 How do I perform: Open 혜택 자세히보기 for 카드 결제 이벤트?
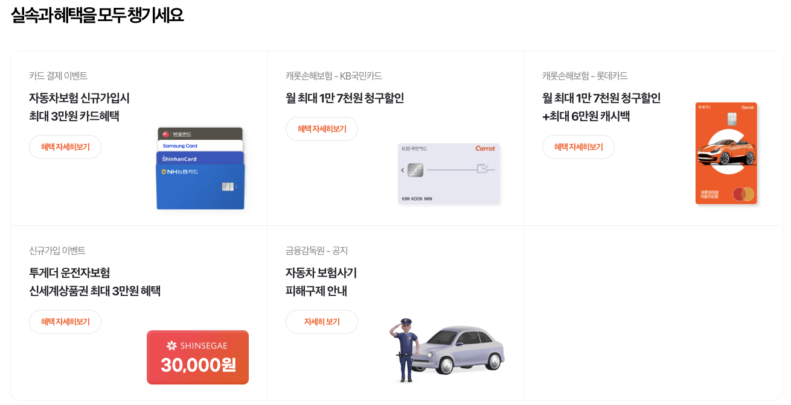click(x=65, y=147)
